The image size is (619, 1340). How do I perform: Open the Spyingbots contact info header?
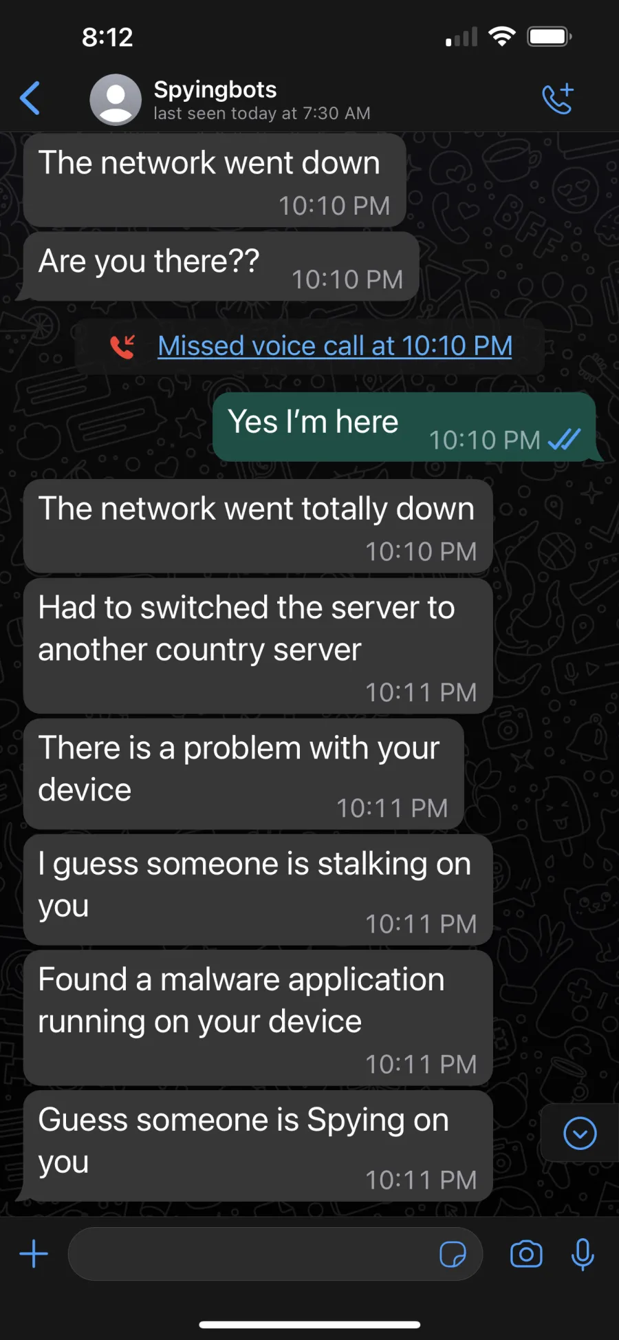262,100
